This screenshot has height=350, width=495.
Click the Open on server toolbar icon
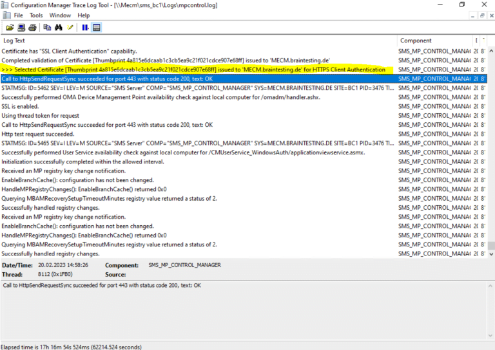coord(21,28)
